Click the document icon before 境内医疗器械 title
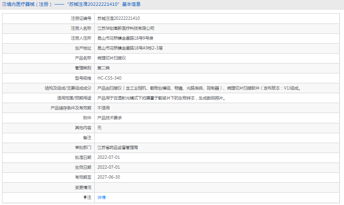The width and height of the screenshot is (344, 205). (x=4, y=4)
